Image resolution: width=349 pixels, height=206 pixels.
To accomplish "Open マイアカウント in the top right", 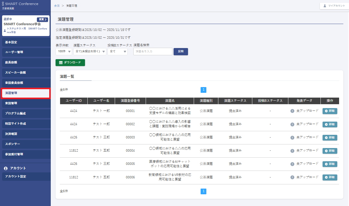I will [334, 6].
